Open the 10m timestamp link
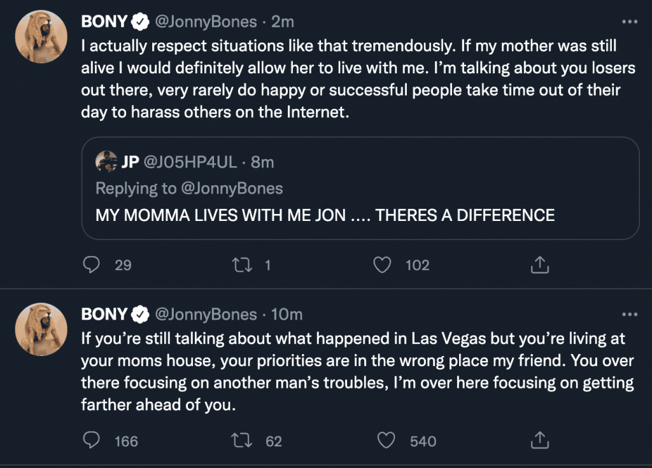Viewport: 652px width, 468px height. [x=287, y=315]
